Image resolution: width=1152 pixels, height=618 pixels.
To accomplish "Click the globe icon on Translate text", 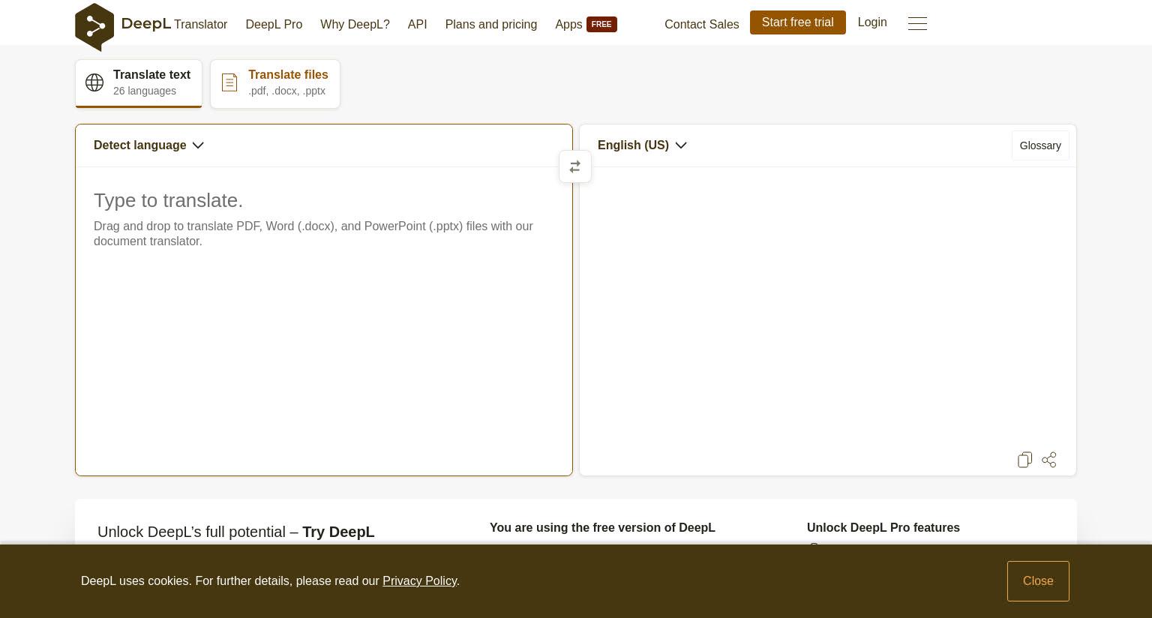I will click(94, 82).
